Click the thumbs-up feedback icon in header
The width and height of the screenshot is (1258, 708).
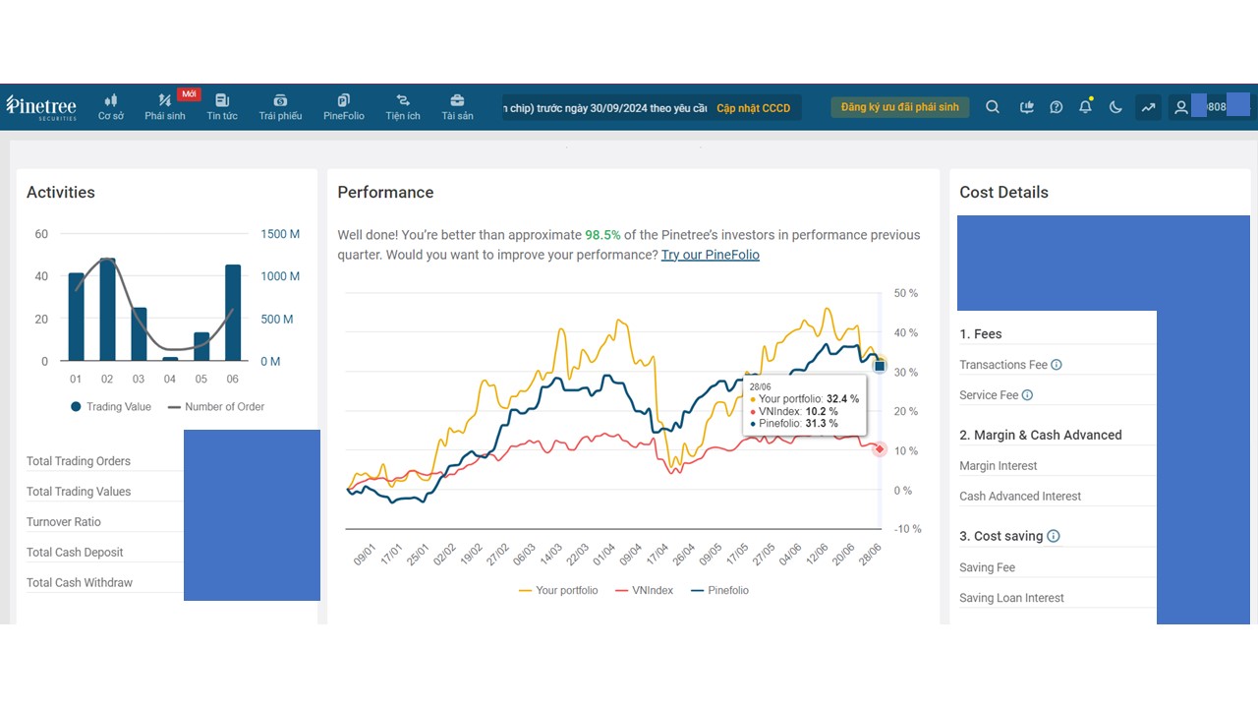(1027, 107)
